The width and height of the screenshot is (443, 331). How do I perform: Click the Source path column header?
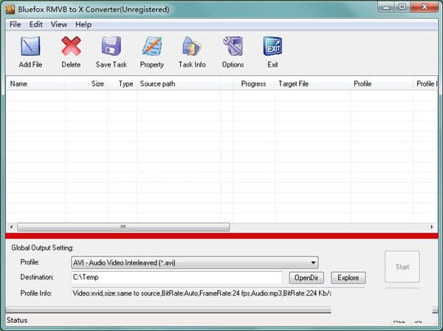[x=179, y=84]
